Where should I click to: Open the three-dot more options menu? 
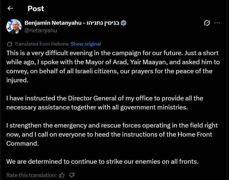[x=217, y=23]
